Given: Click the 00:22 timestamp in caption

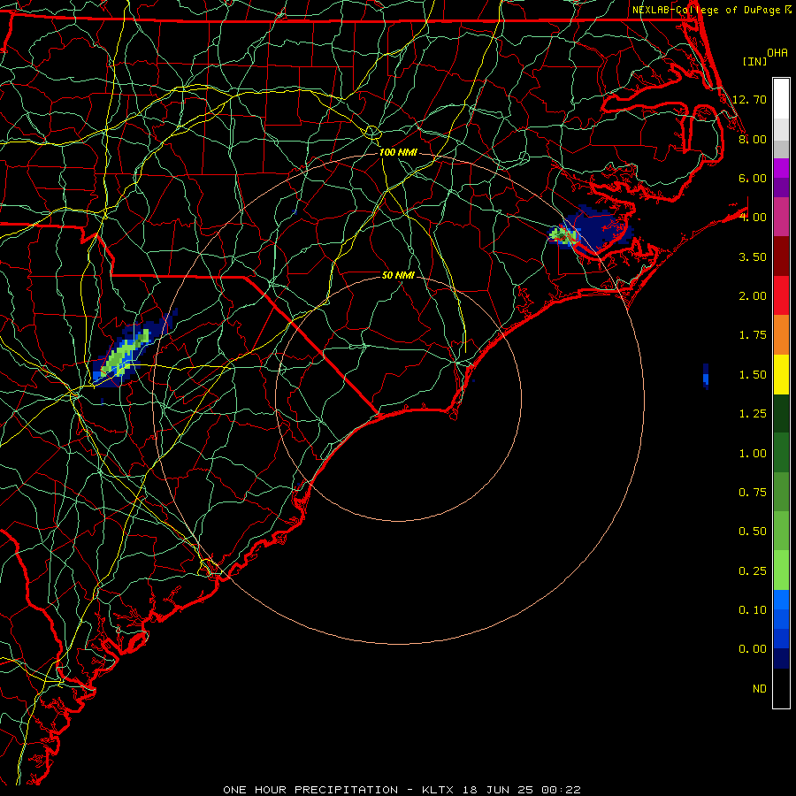Looking at the screenshot, I should point(561,790).
